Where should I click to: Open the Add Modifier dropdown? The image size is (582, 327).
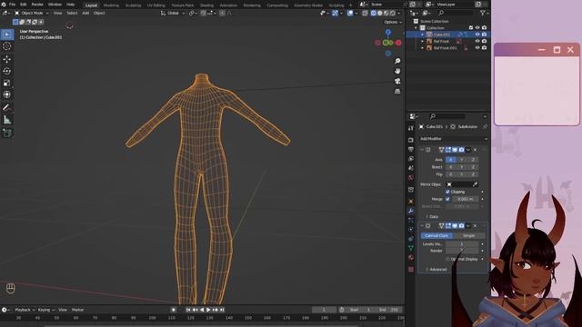(453, 139)
